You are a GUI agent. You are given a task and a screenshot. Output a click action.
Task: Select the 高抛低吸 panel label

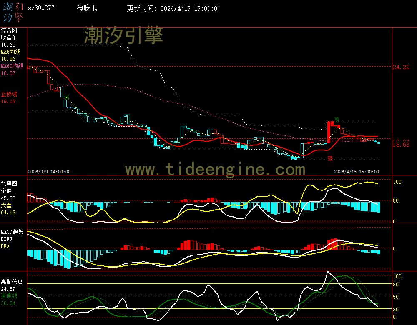click(11, 282)
